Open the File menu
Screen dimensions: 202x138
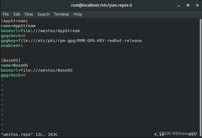point(6,14)
